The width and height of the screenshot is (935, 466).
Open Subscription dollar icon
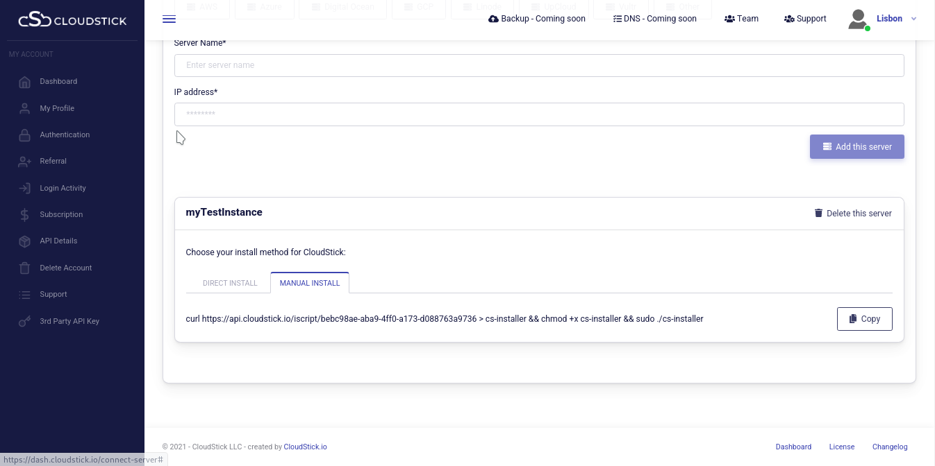coord(25,215)
